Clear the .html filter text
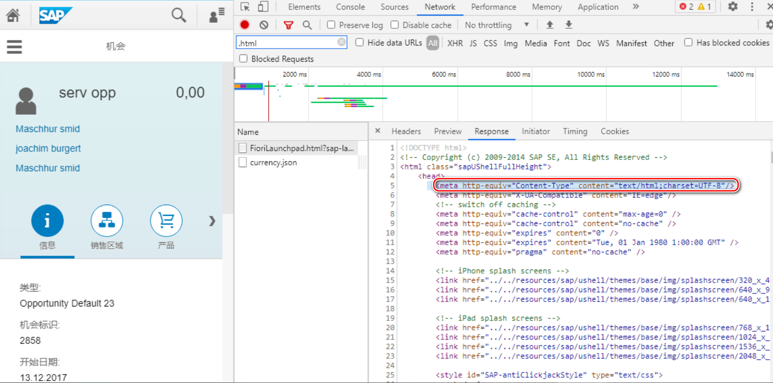Viewport: 773px width, 383px height. pos(342,42)
